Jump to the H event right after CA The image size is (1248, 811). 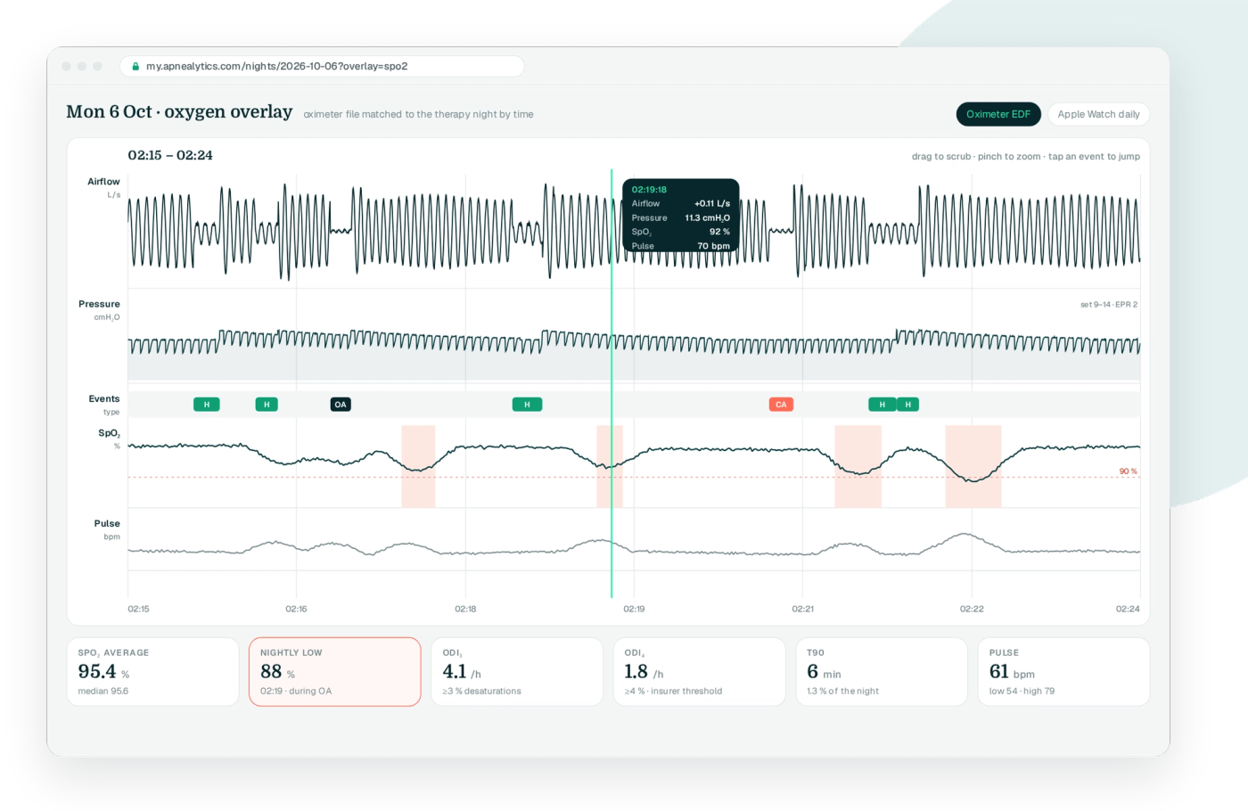pyautogui.click(x=883, y=405)
